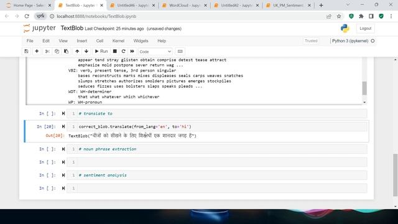Click the 'VBZ: verb, present tense' output line

click(x=122, y=70)
